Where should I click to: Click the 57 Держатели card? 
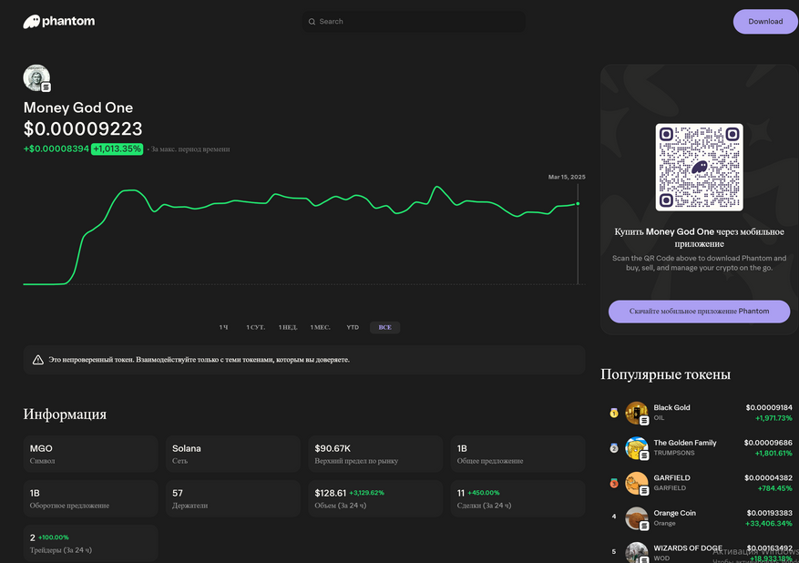pyautogui.click(x=233, y=499)
